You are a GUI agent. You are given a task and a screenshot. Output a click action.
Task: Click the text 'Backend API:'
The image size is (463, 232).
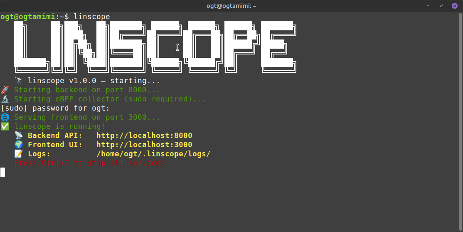55,136
